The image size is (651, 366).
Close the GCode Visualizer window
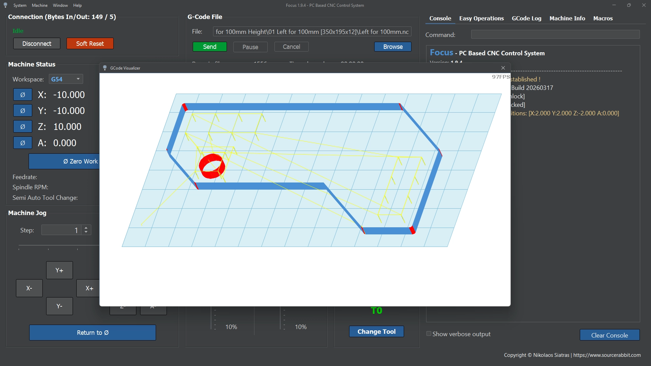click(x=503, y=68)
